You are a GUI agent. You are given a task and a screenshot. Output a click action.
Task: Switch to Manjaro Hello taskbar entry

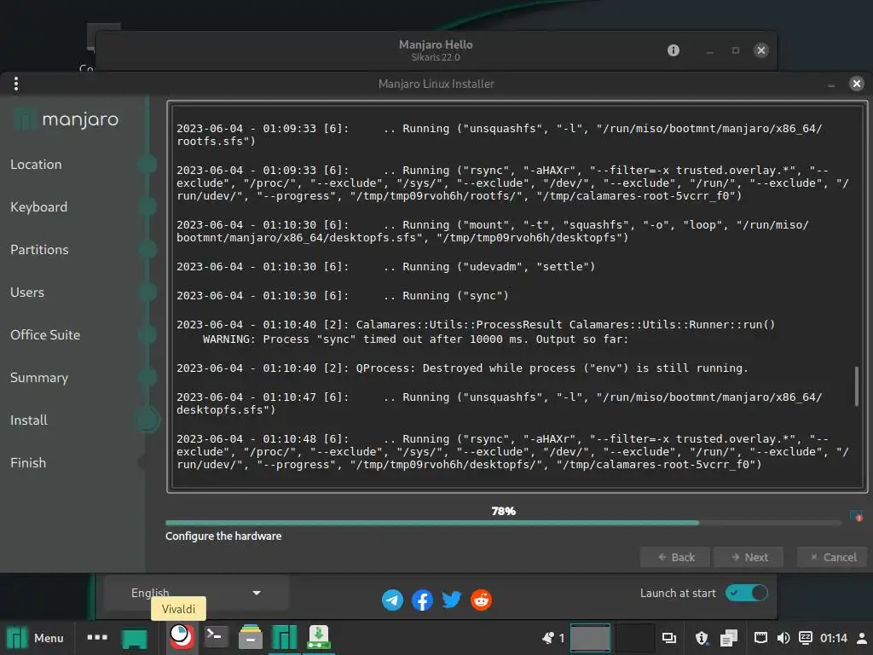tap(284, 638)
